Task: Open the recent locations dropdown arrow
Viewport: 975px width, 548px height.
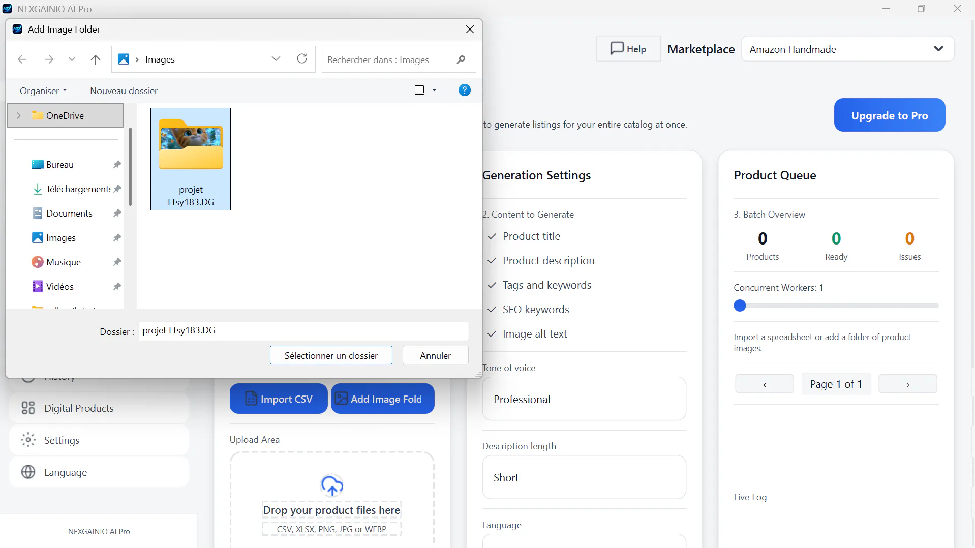Action: click(x=72, y=59)
